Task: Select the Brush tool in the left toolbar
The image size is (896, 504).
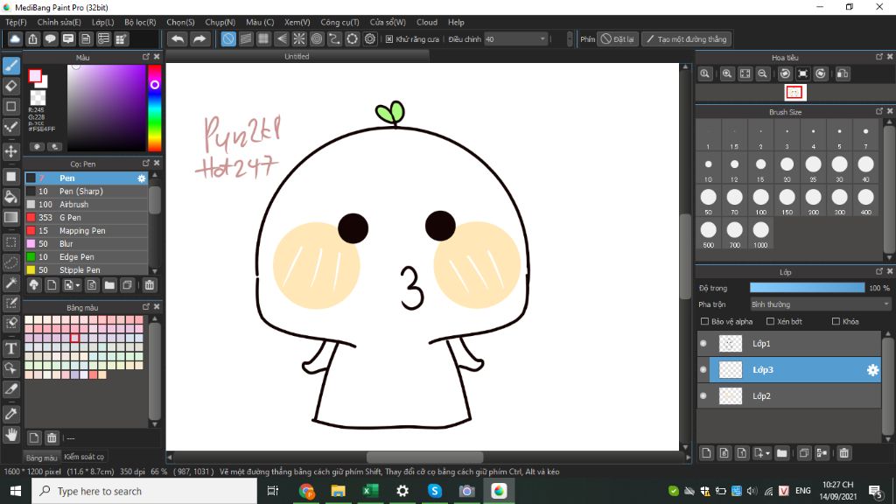Action: click(x=10, y=66)
